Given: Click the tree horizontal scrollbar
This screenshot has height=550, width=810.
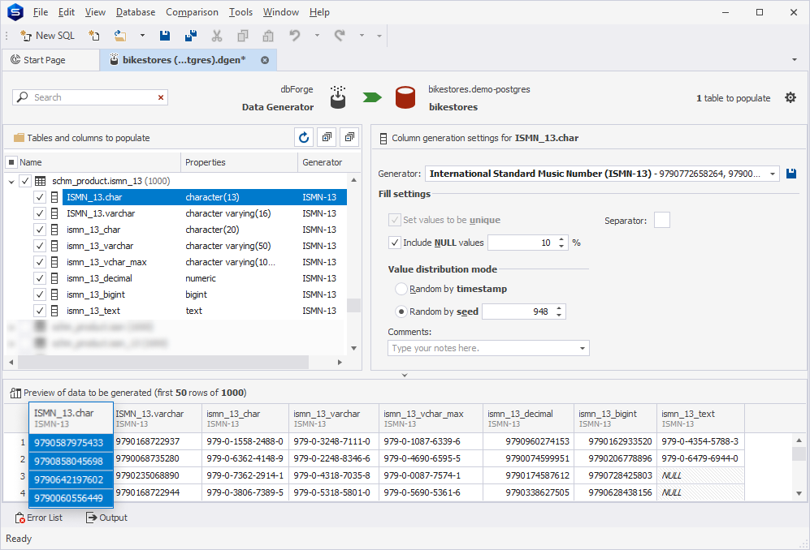Looking at the screenshot, I should (163, 362).
